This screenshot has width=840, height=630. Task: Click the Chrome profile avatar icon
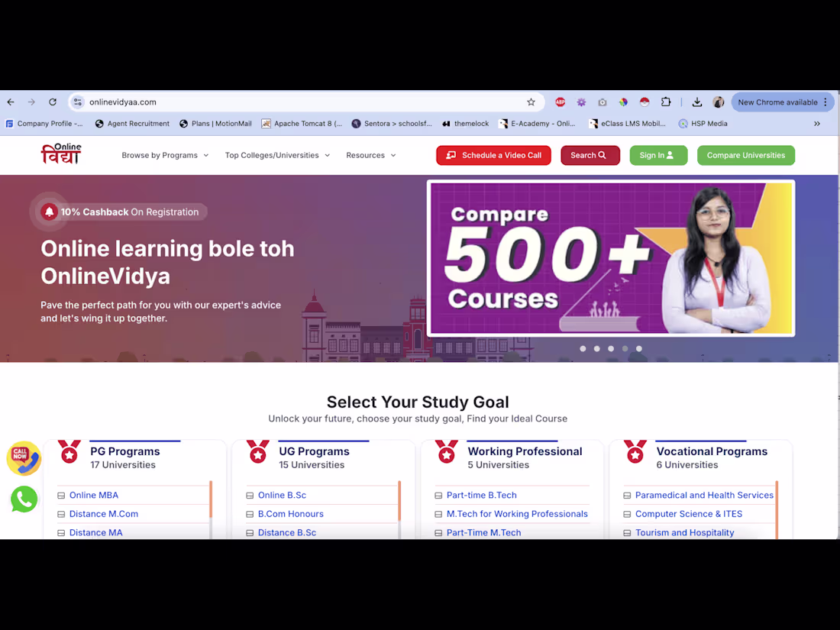(718, 102)
